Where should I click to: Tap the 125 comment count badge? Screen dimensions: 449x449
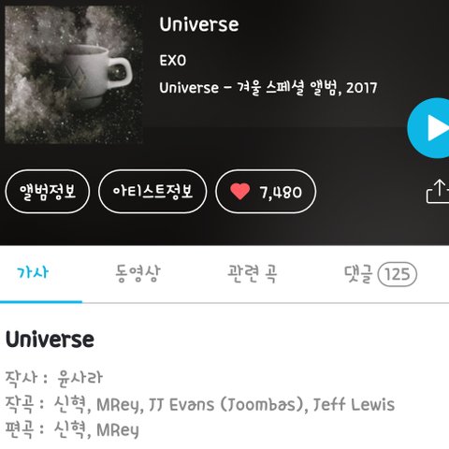tap(398, 274)
